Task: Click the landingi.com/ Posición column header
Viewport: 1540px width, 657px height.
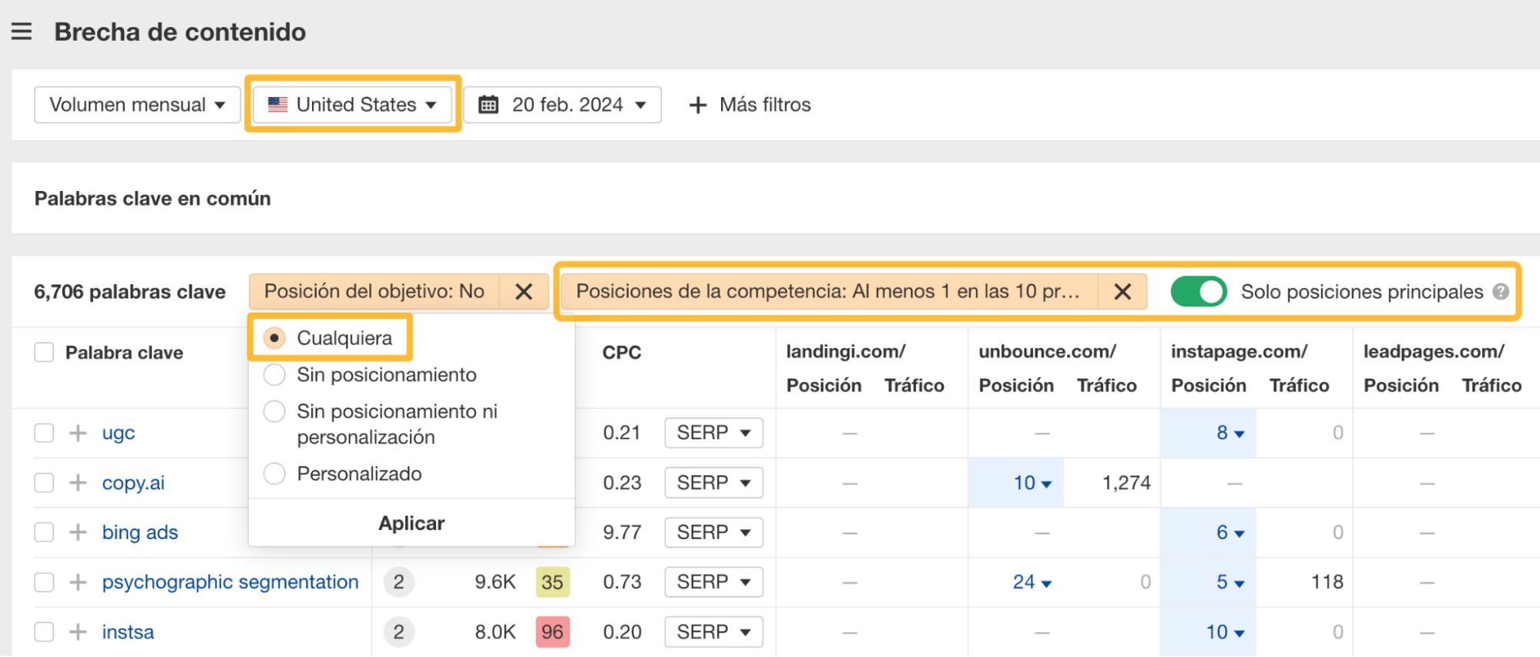Action: pyautogui.click(x=824, y=386)
